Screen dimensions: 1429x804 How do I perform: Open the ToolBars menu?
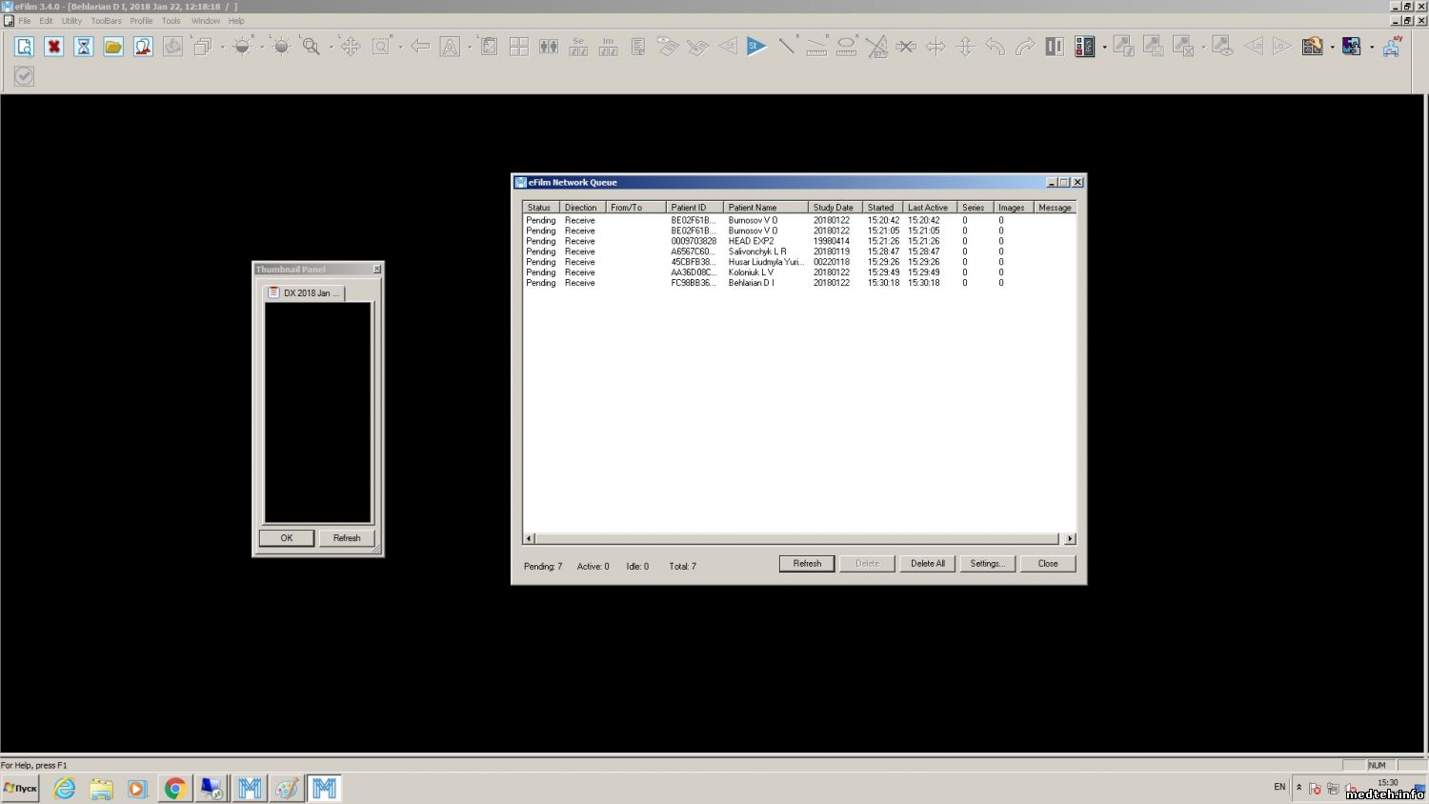(x=107, y=21)
